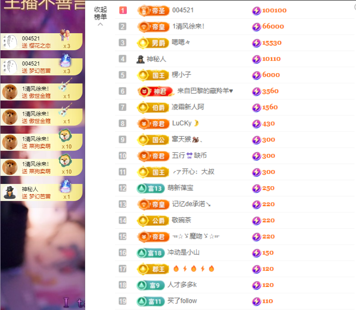Screen dimensions: 356x310
Task: Select user name 凌霜新人阿
Action: 188,107
